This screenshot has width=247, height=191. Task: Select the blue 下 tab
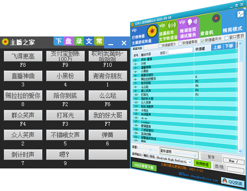click(59, 41)
